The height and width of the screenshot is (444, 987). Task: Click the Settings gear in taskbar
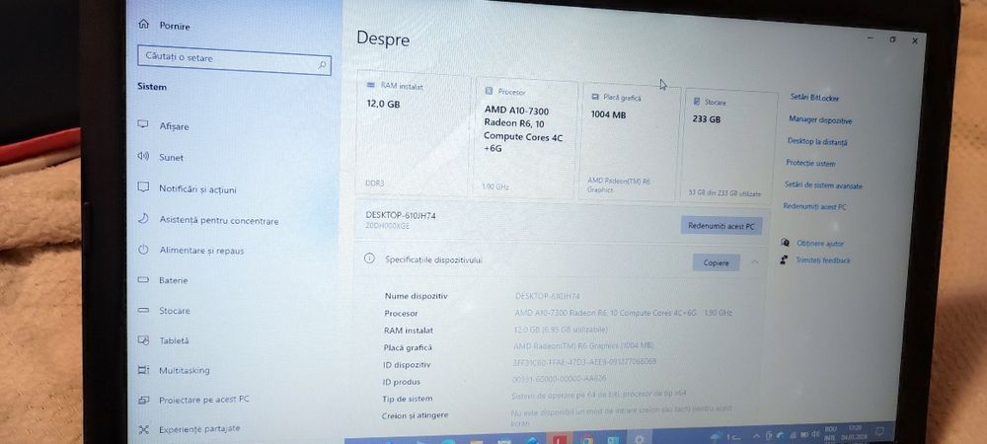pyautogui.click(x=641, y=440)
